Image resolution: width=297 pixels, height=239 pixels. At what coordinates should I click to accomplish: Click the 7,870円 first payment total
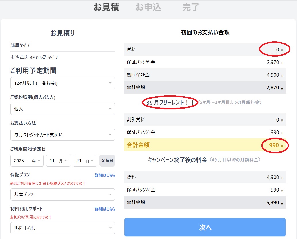pyautogui.click(x=273, y=87)
